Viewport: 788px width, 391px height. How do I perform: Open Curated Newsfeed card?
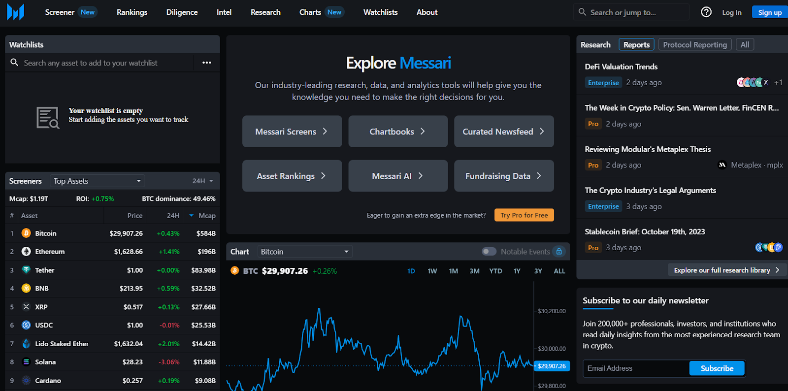504,131
